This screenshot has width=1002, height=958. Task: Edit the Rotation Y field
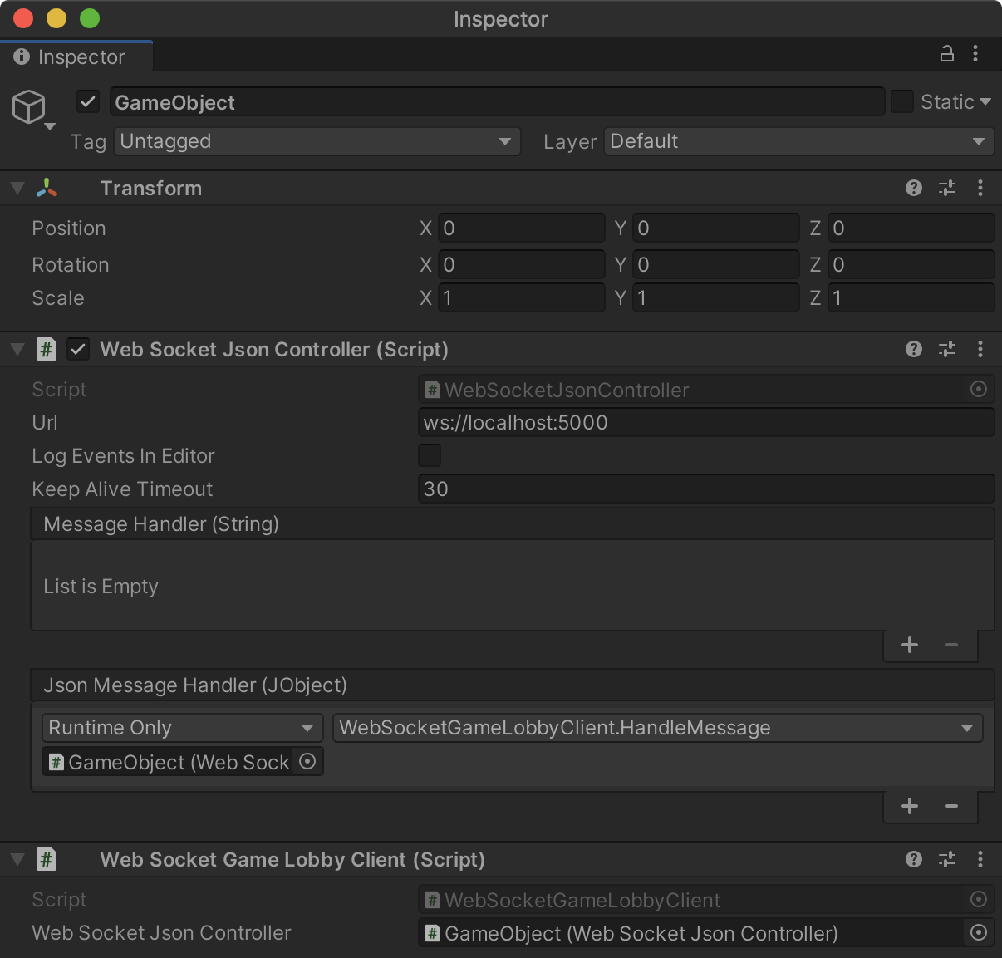[x=715, y=264]
